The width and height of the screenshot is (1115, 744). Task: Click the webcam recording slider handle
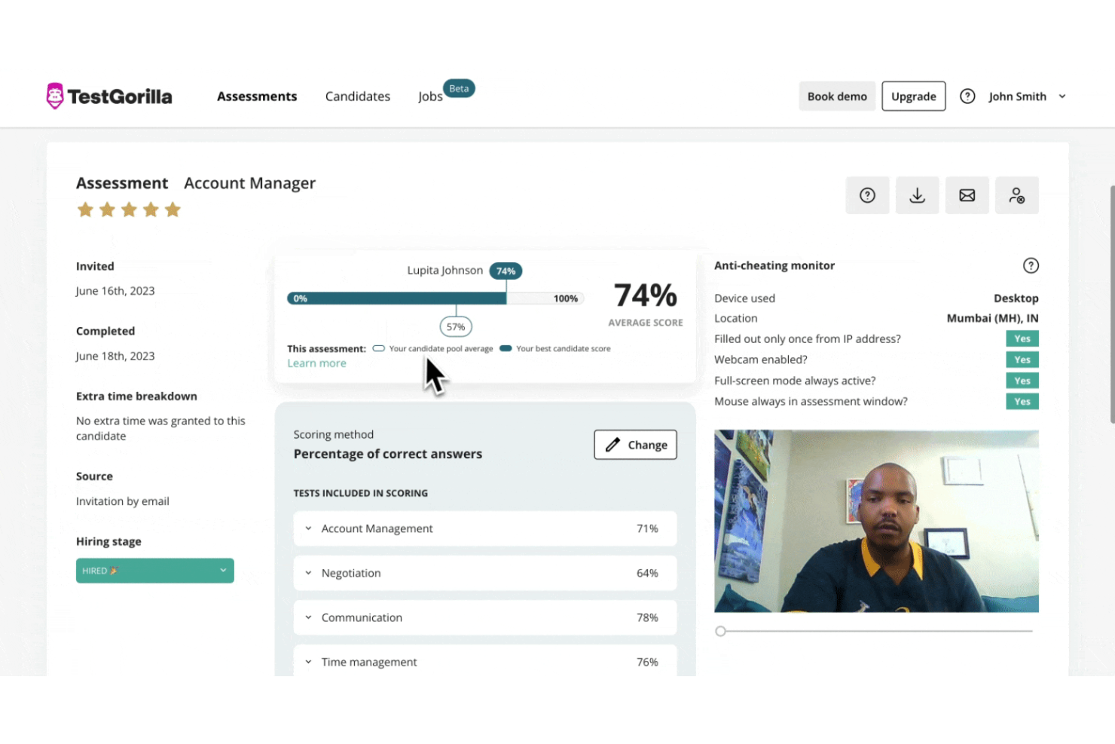(720, 631)
